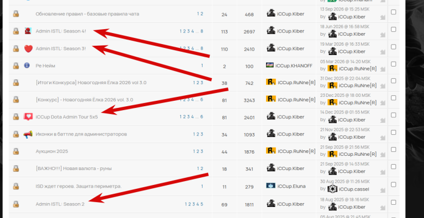This screenshot has width=424, height=218.
Task: Click the blue info icon next to Ре Нейм
Action: tap(26, 66)
